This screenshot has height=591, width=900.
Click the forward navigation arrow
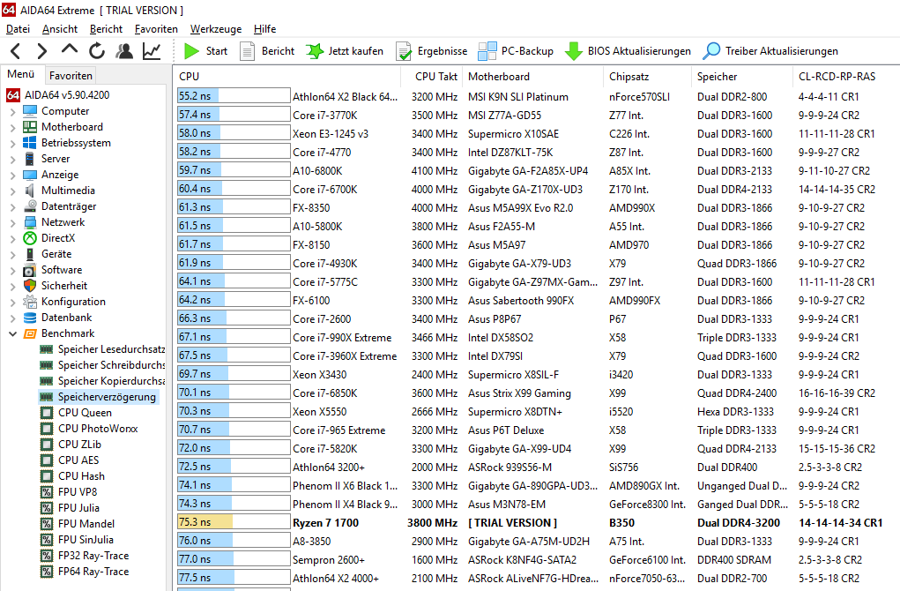(x=42, y=51)
